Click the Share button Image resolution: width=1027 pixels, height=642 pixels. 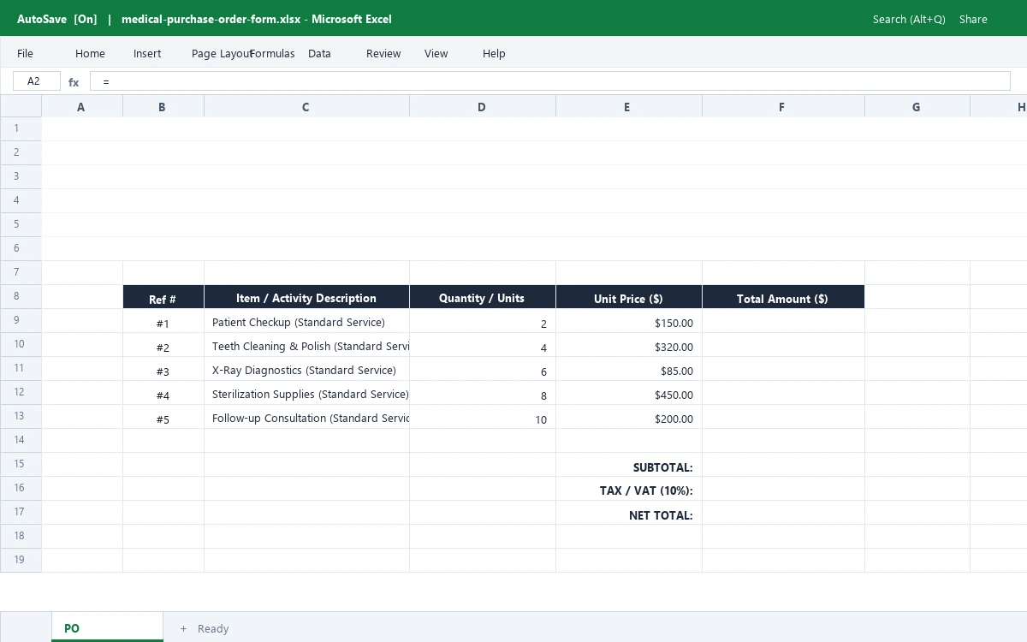(x=973, y=19)
